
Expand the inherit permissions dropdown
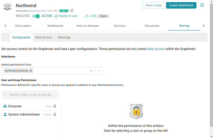[x=99, y=71]
